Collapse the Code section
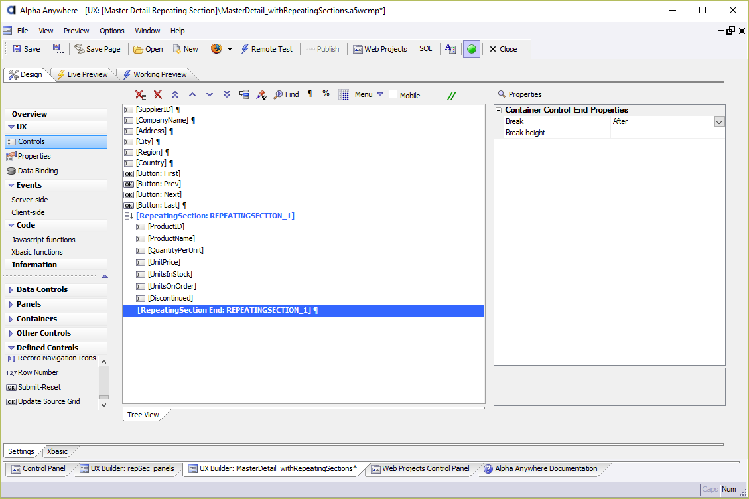This screenshot has height=499, width=749. tap(11, 225)
